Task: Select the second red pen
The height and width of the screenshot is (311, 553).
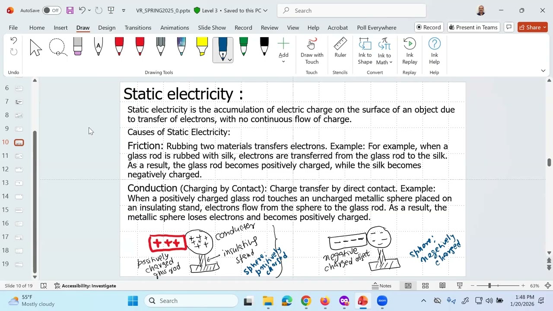Action: pos(140,47)
